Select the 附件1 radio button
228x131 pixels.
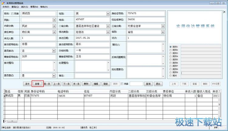tap(171, 47)
